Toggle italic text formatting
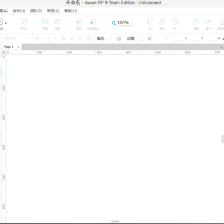This screenshot has width=224, height=224. click(72, 39)
